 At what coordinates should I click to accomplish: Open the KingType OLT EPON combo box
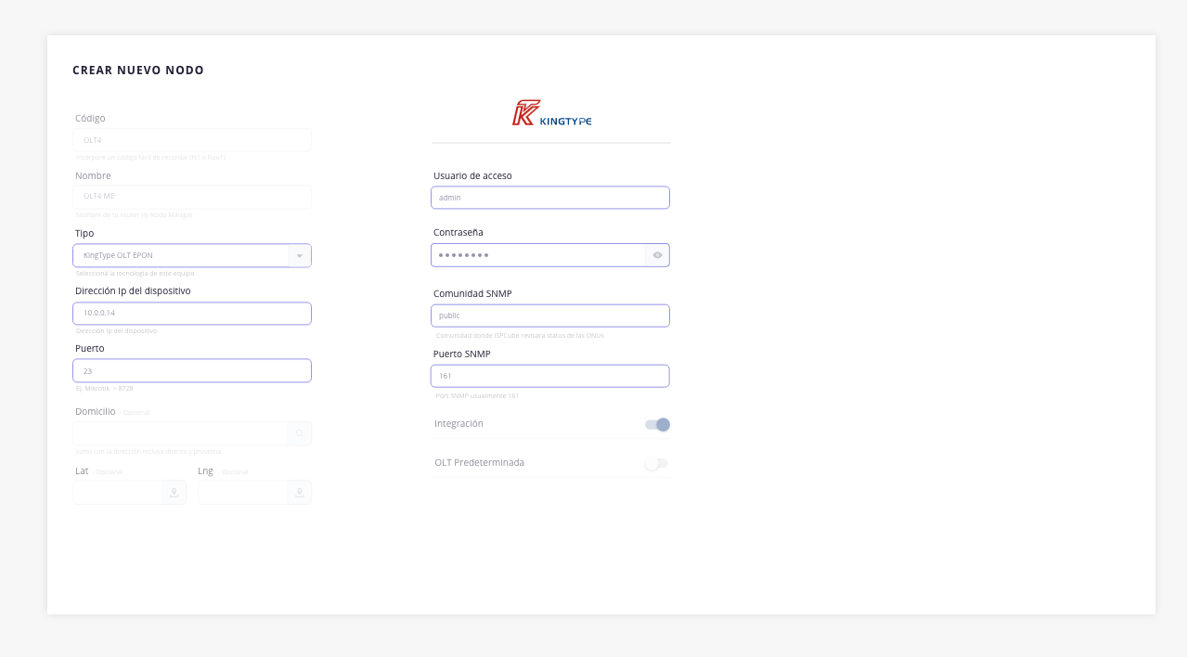[x=181, y=255]
